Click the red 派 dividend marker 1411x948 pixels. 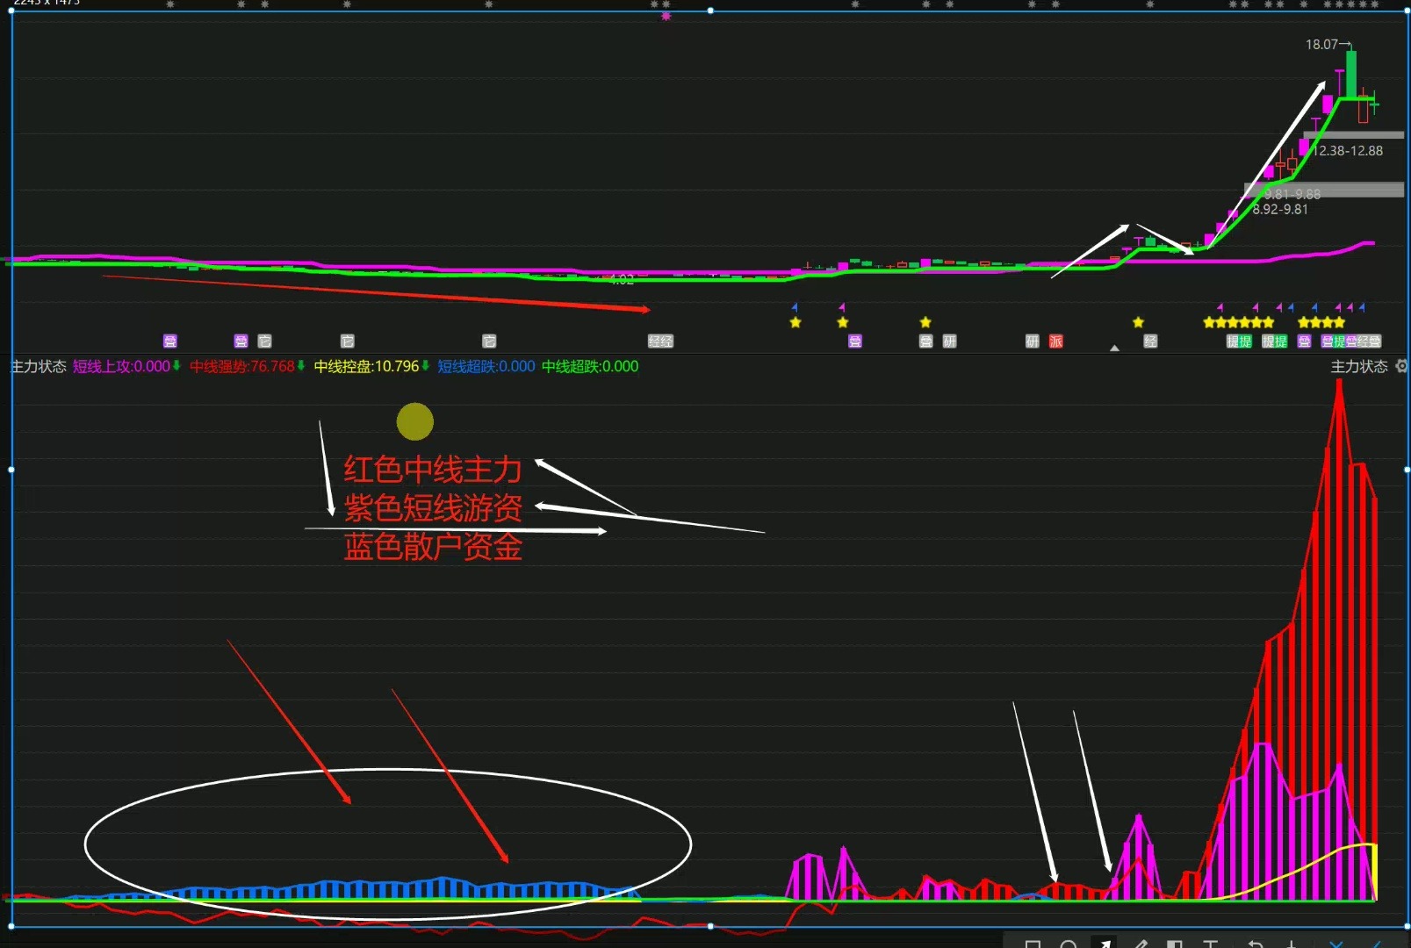pos(1055,341)
